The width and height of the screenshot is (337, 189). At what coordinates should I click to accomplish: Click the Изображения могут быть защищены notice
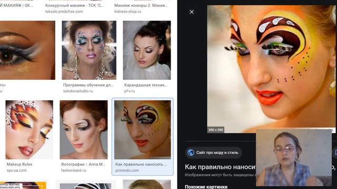220,175
